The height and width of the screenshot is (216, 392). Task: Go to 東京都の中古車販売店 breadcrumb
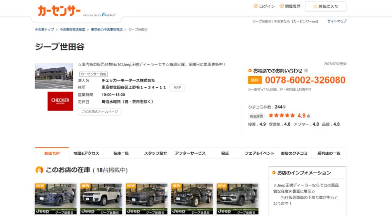coord(106,29)
